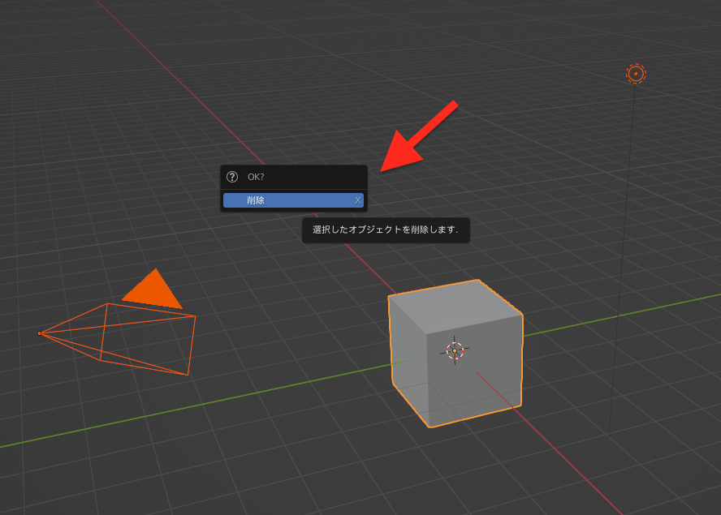The image size is (721, 515).
Task: Select the gray cube object
Action: [x=455, y=354]
